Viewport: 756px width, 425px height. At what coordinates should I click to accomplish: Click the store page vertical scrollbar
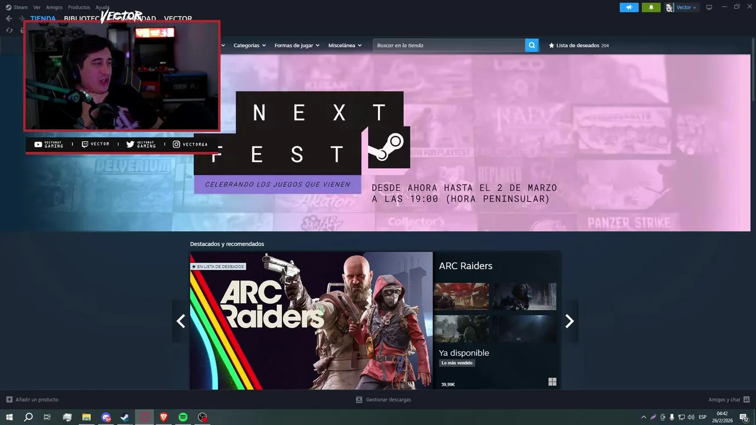click(753, 71)
